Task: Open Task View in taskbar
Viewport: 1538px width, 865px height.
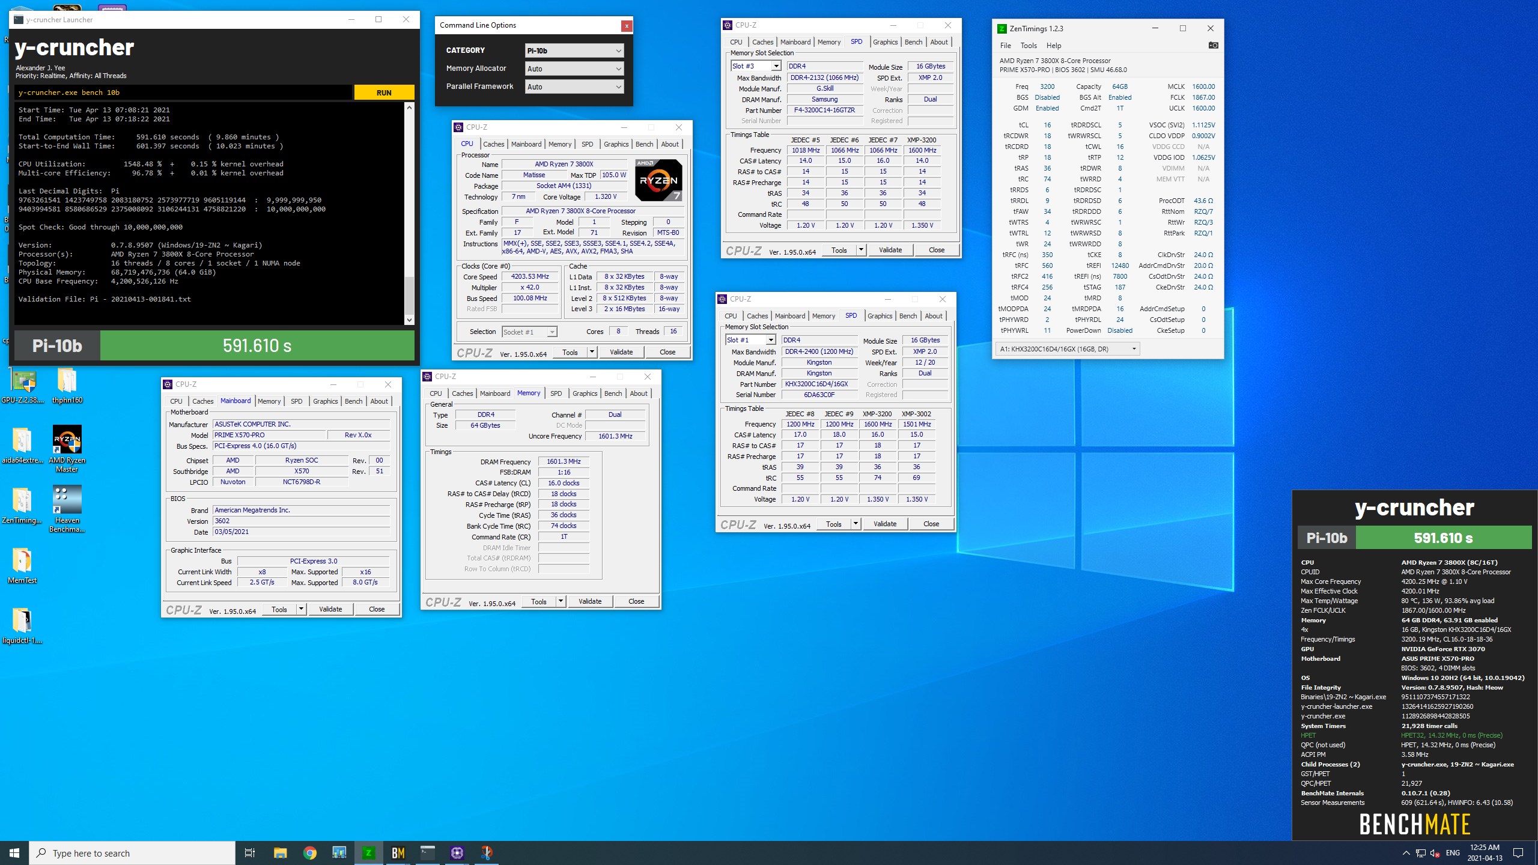Action: [x=250, y=853]
